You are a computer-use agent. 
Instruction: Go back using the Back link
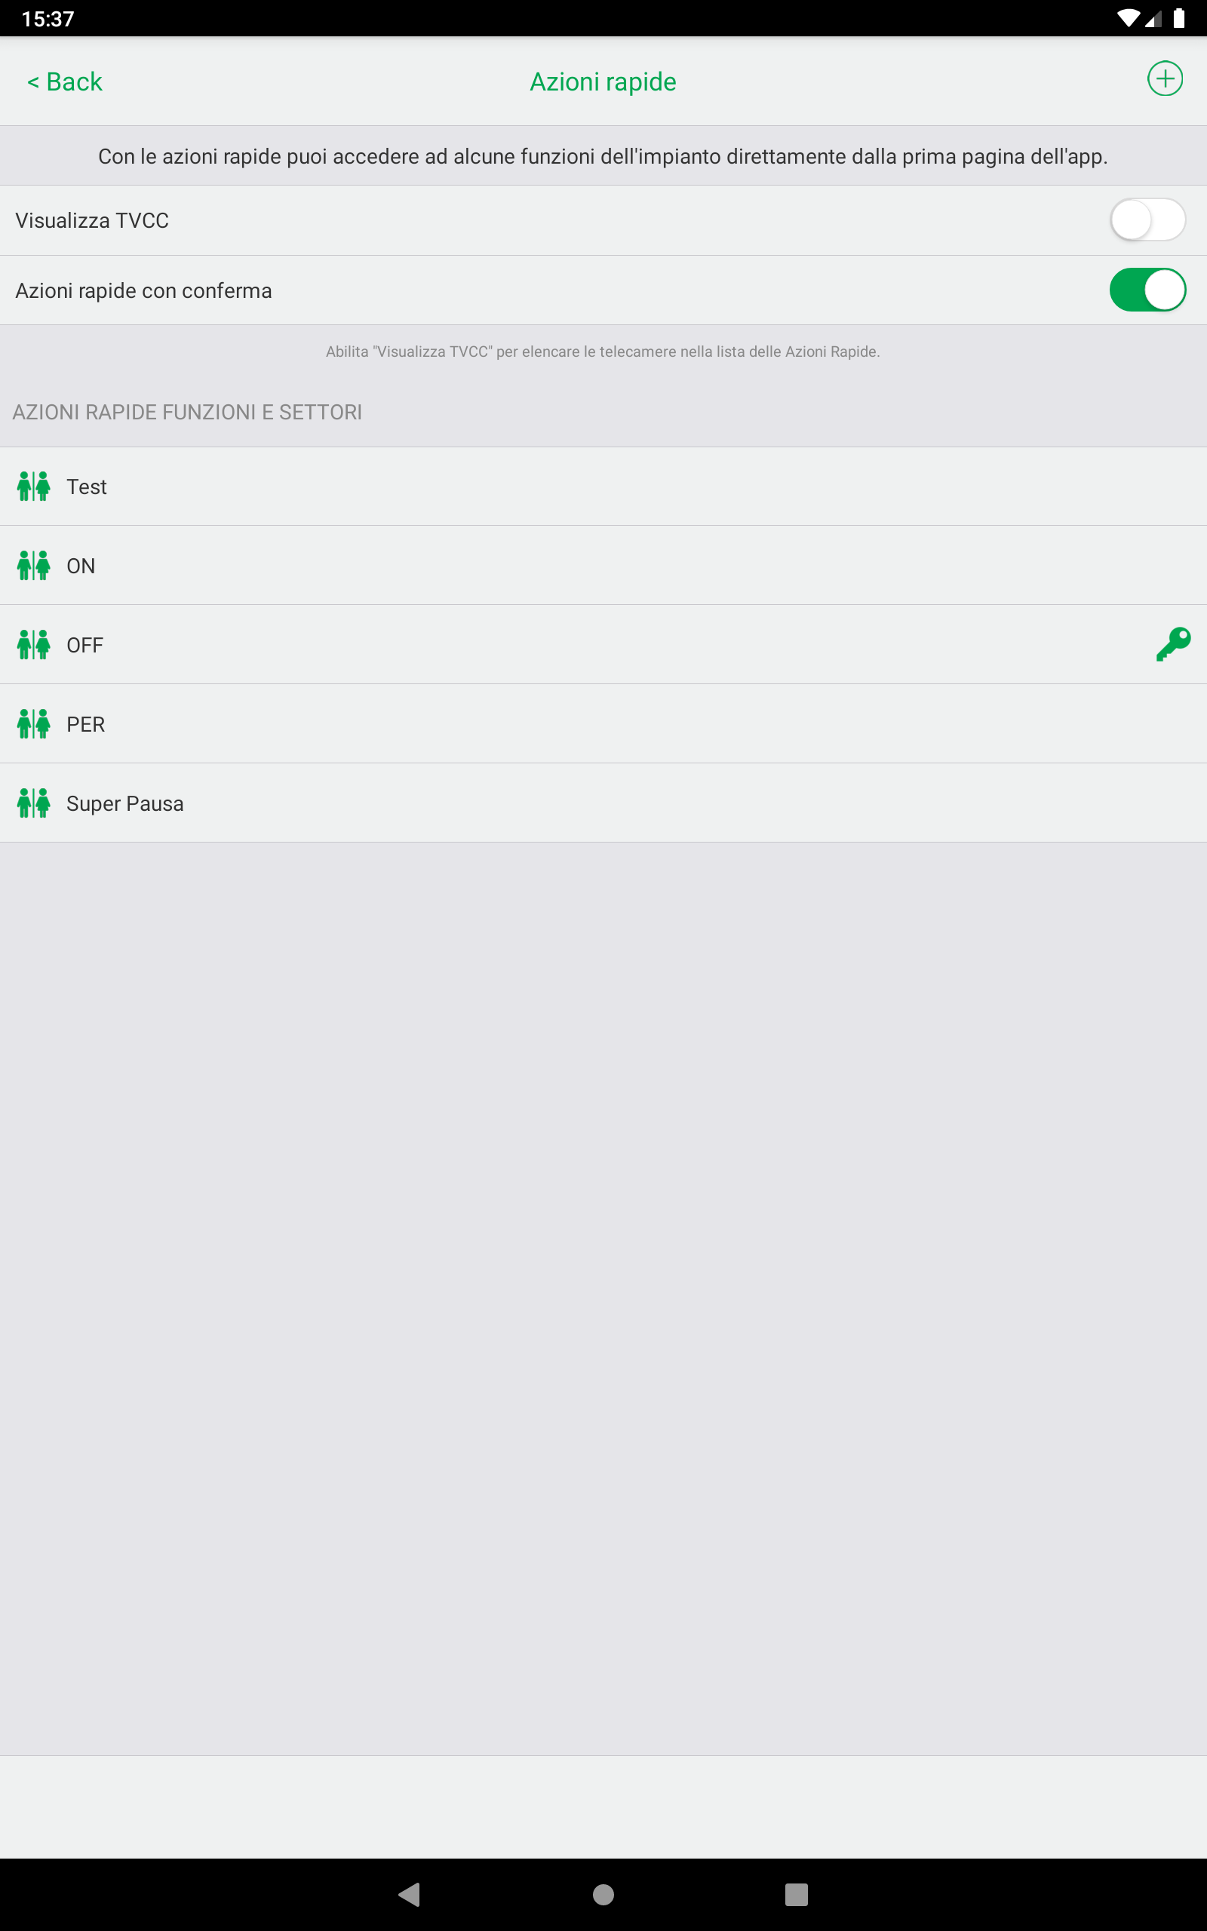[x=65, y=81]
